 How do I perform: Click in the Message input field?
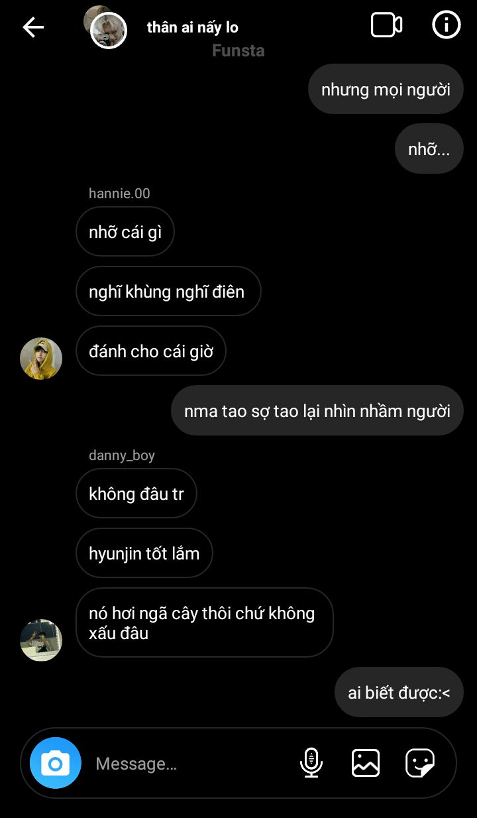pos(192,764)
